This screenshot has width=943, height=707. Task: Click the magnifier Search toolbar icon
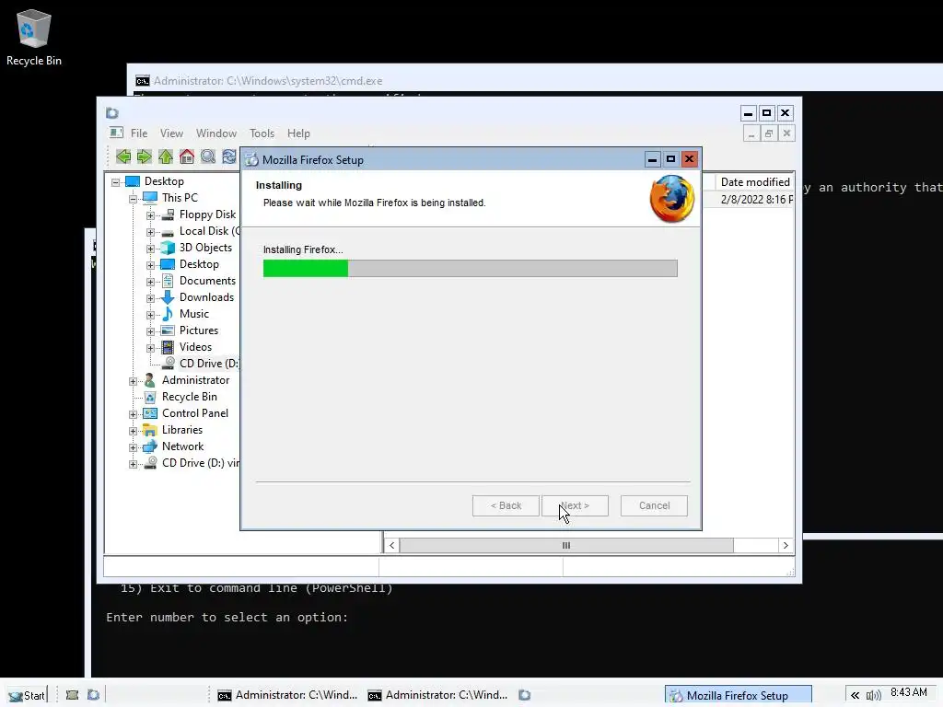(208, 156)
